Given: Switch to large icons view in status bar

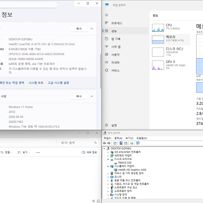Looking at the screenshot, I should [x=98, y=201].
